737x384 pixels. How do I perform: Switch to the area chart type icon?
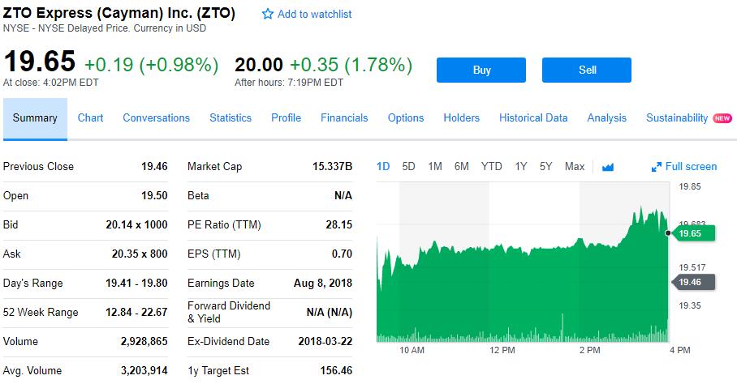(x=608, y=167)
